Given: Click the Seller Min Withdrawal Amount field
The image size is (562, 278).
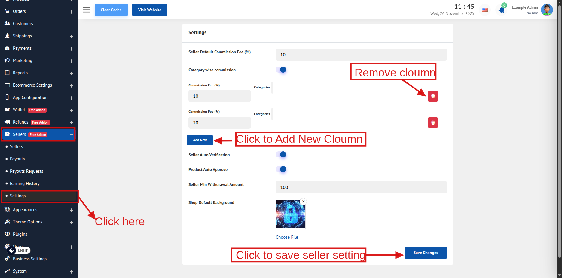Looking at the screenshot, I should [361, 187].
